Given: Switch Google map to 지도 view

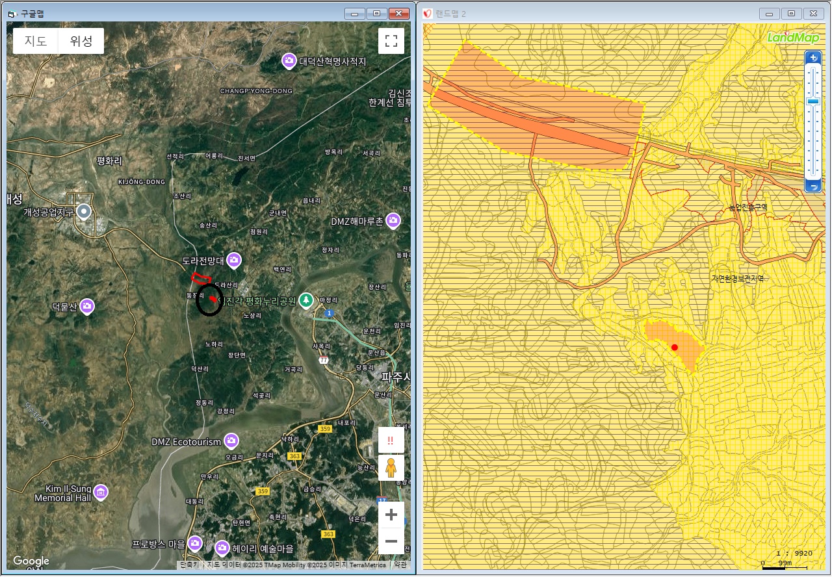Looking at the screenshot, I should (x=36, y=41).
